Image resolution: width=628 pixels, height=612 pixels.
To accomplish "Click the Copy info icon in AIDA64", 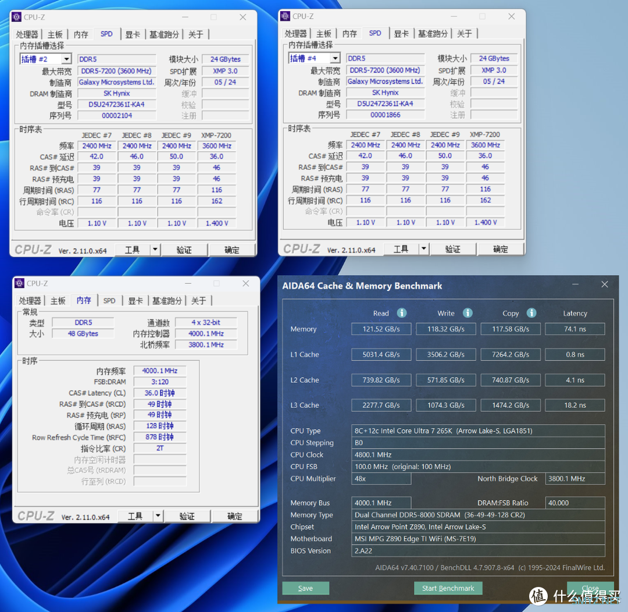I will tap(531, 313).
